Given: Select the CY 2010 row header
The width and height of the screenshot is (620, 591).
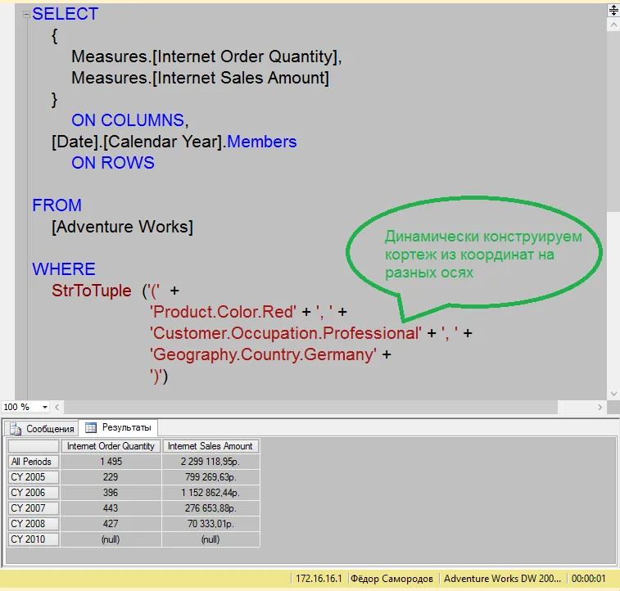Looking at the screenshot, I should click(x=34, y=539).
